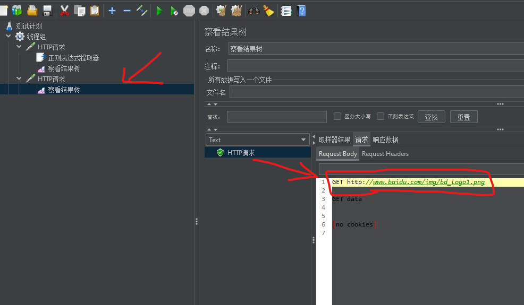
Task: Click the Clear results gear-broom icon
Action: click(x=221, y=11)
